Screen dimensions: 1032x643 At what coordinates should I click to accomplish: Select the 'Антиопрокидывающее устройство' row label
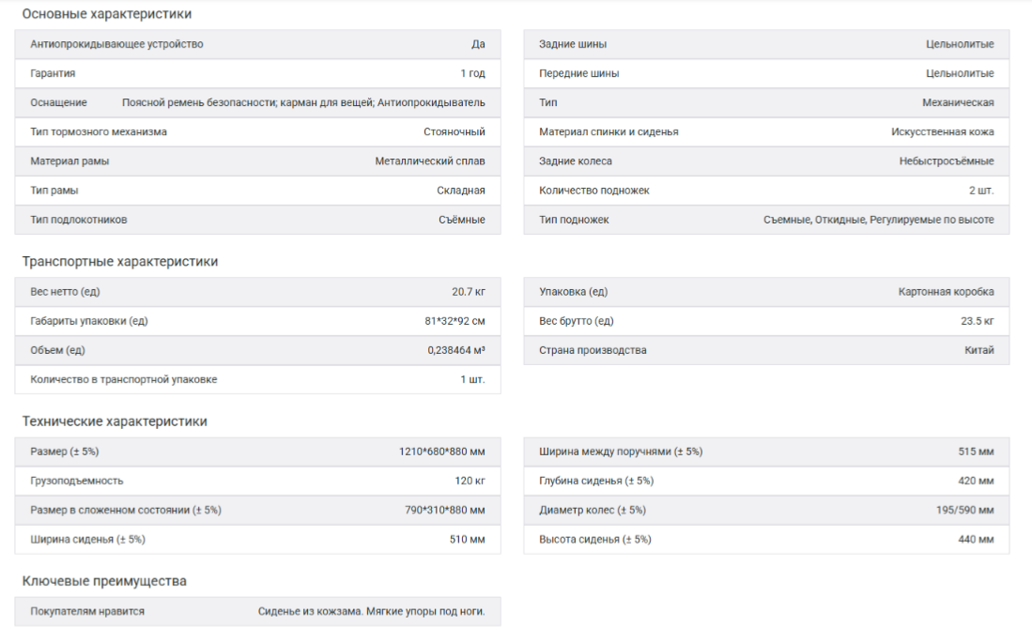coord(116,44)
